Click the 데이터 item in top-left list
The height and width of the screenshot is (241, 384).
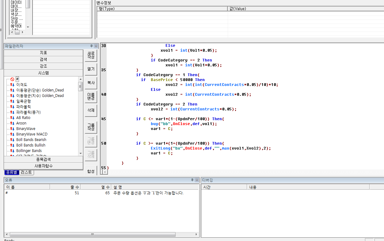[16, 2]
